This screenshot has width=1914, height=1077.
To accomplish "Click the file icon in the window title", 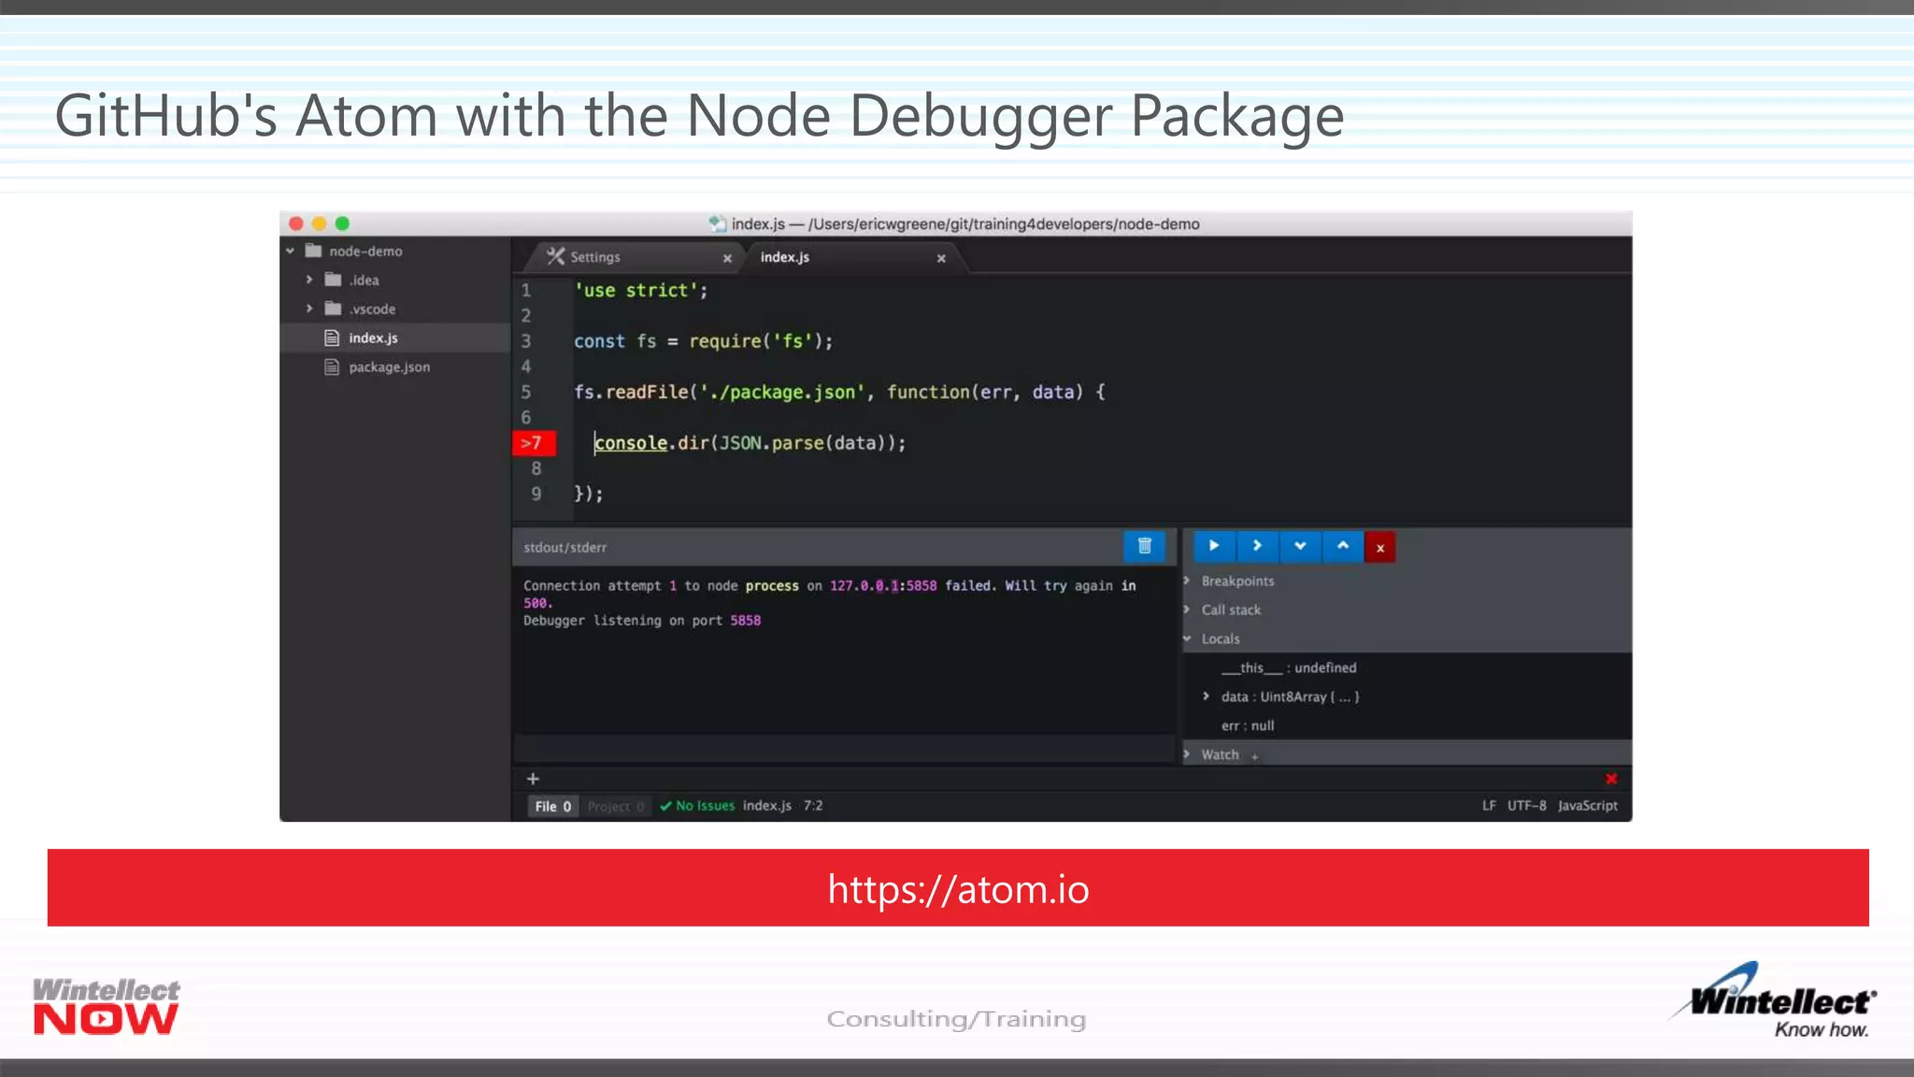I will point(717,223).
